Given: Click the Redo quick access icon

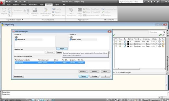Looking at the screenshot, I should 20,2.
